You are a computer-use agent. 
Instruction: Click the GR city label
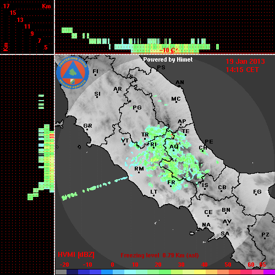pos(87,126)
